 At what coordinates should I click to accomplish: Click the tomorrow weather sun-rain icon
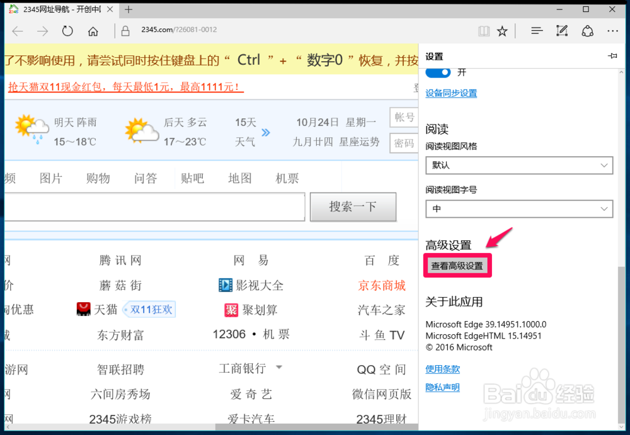click(32, 129)
